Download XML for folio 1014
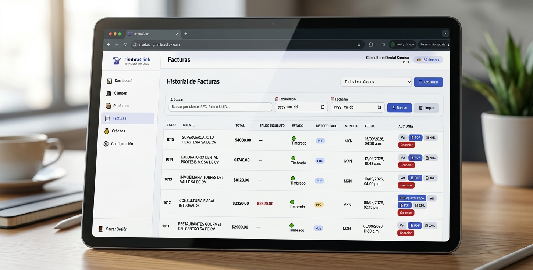The width and height of the screenshot is (533, 270). 430,158
